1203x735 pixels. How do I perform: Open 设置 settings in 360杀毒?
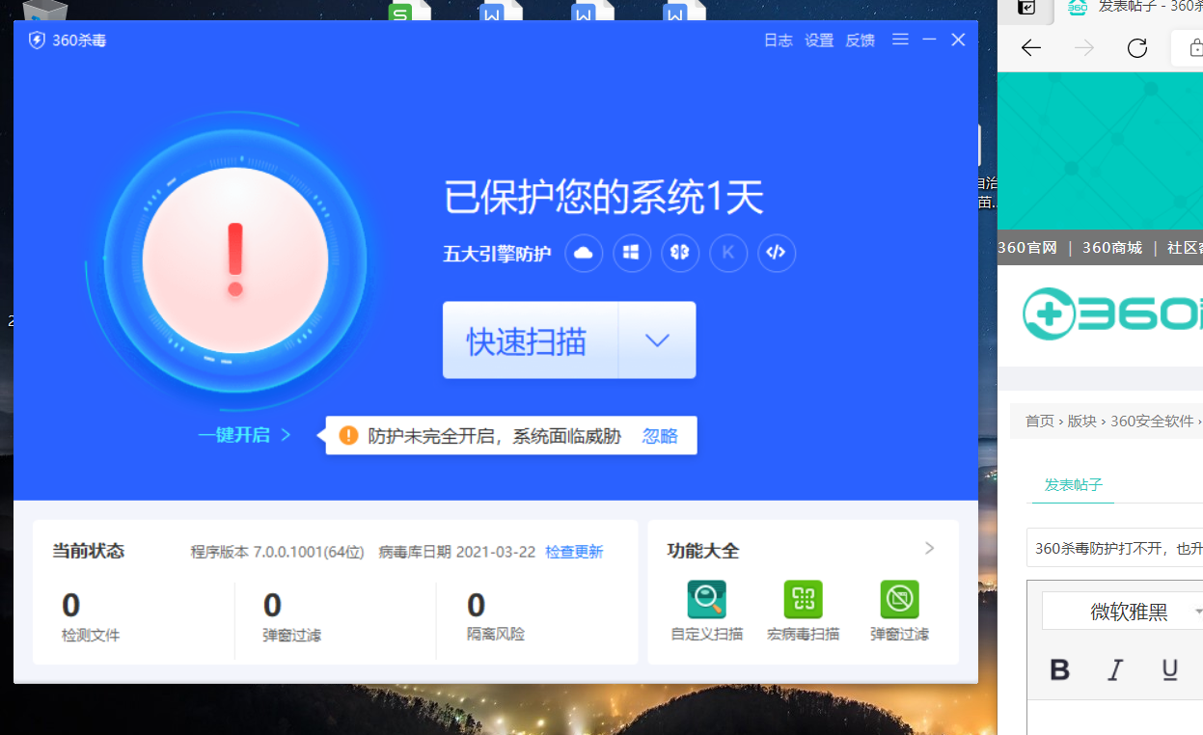818,41
